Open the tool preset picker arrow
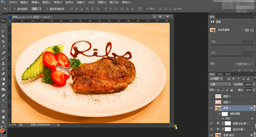 10,9
